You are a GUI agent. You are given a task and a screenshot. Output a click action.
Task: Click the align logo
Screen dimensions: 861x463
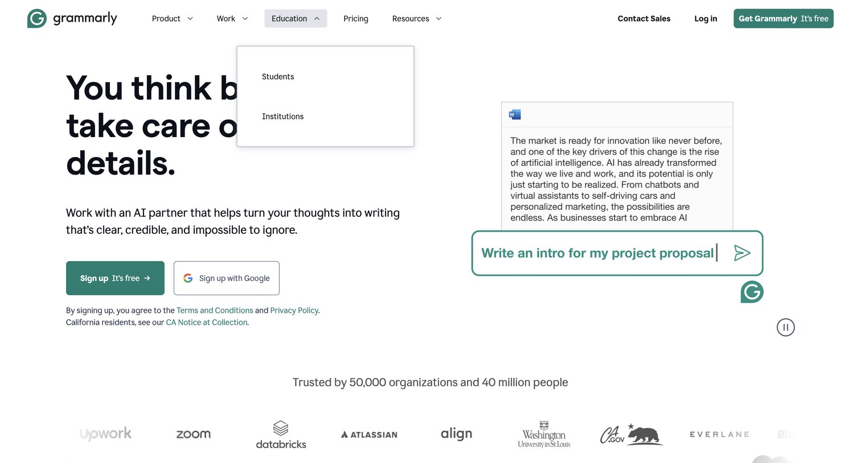click(456, 433)
